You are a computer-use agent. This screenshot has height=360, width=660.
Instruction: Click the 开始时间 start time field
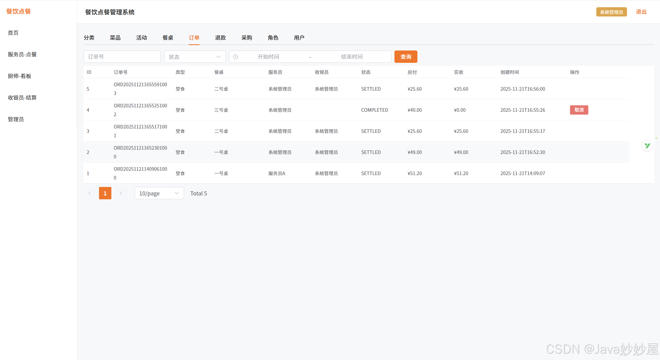[268, 57]
